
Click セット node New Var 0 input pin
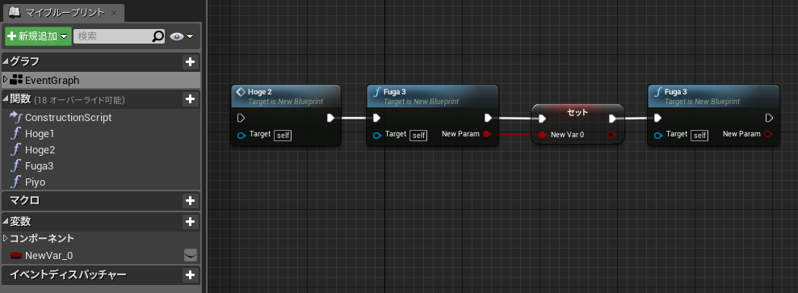543,135
